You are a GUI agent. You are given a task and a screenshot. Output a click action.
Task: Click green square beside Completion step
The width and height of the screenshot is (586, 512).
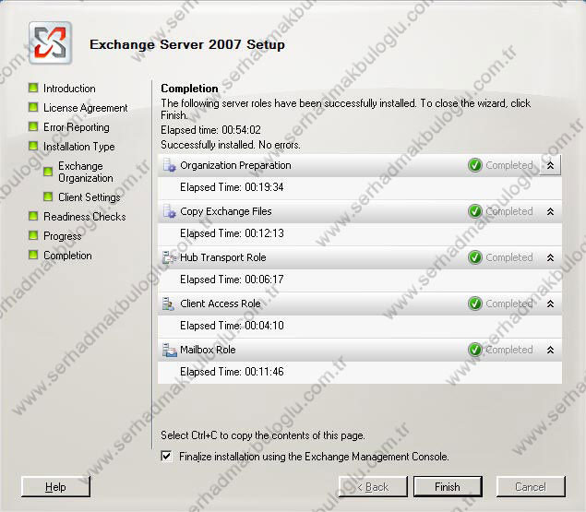click(x=33, y=255)
